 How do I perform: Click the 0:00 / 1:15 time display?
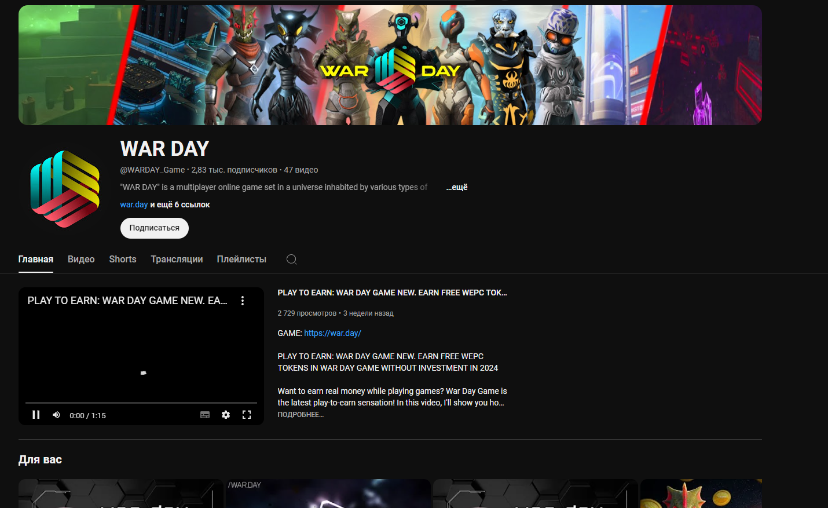click(87, 415)
